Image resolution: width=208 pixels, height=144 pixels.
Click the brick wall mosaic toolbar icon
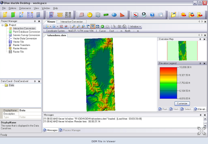(60, 15)
